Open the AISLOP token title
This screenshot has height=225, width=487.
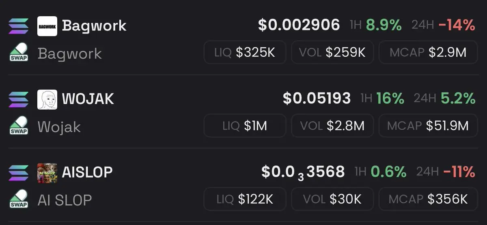pyautogui.click(x=87, y=172)
